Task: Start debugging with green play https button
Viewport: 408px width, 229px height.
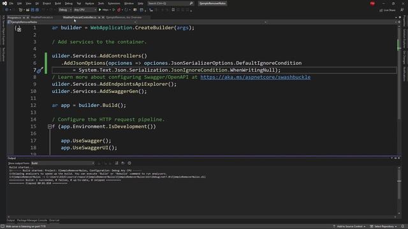Action: [103, 10]
